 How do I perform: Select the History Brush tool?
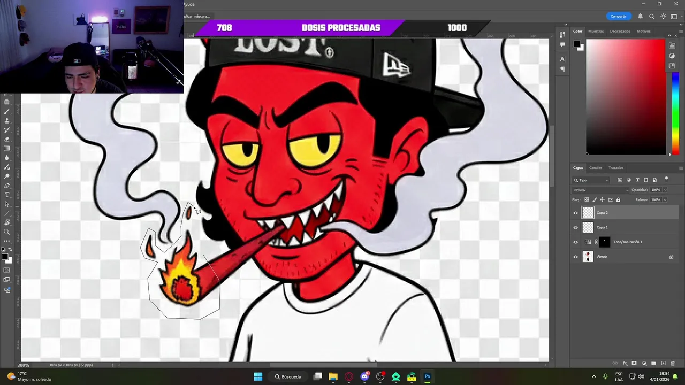coord(7,130)
